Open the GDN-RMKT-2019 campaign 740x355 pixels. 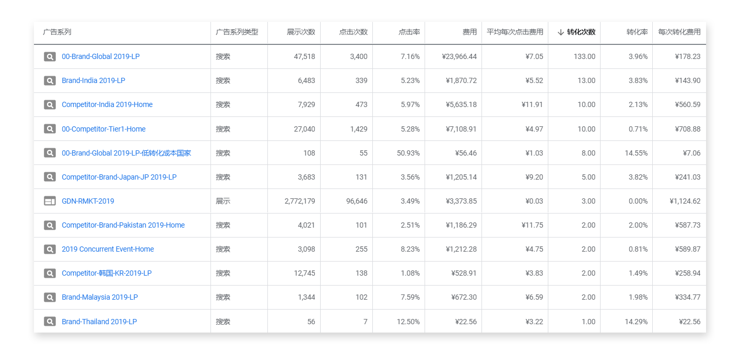[88, 201]
